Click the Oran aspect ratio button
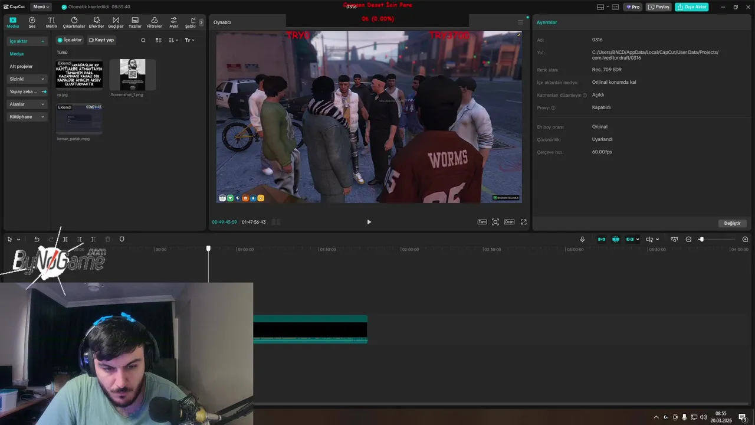Screen dimensions: 755x425 point(509,222)
